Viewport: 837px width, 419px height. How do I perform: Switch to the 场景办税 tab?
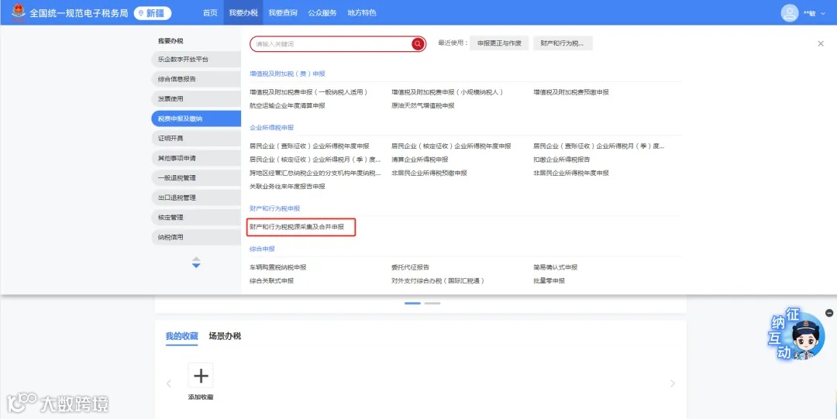coord(225,335)
